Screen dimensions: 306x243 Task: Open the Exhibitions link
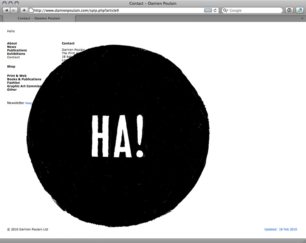coord(16,54)
